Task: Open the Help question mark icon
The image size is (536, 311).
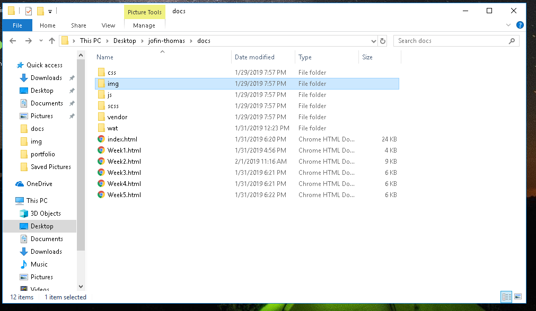Action: 520,25
